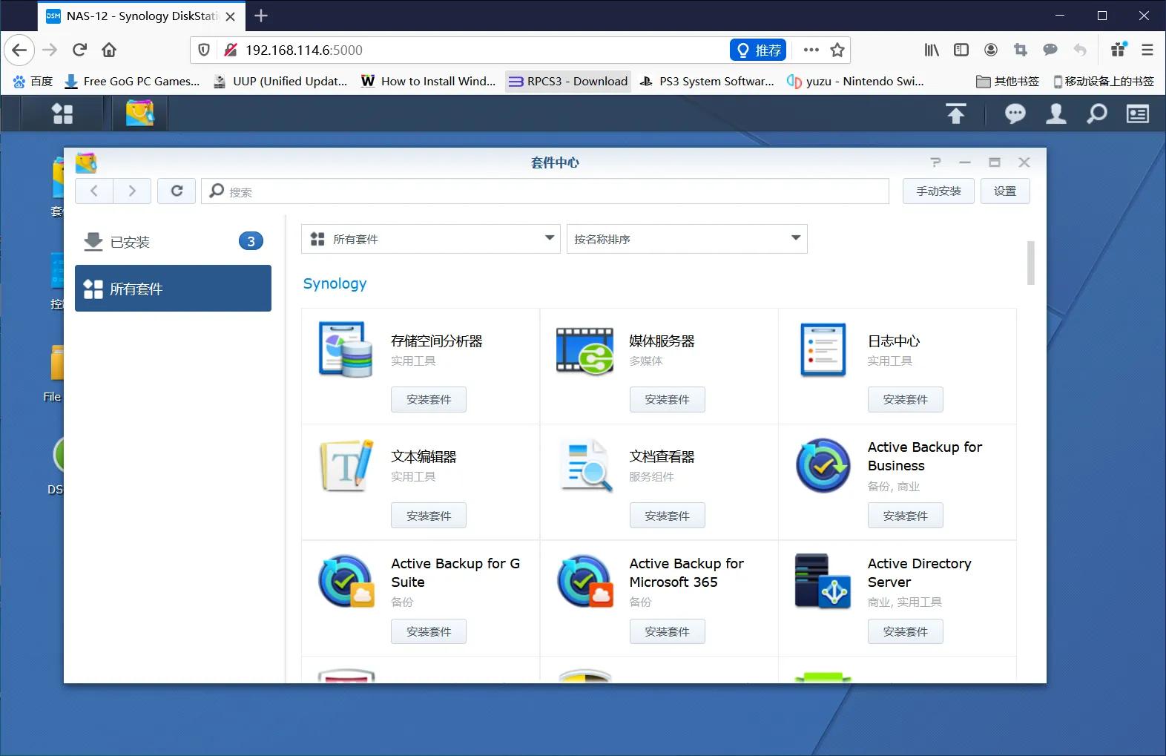This screenshot has width=1166, height=756.
Task: Click the Document Viewer package icon
Action: (x=586, y=466)
